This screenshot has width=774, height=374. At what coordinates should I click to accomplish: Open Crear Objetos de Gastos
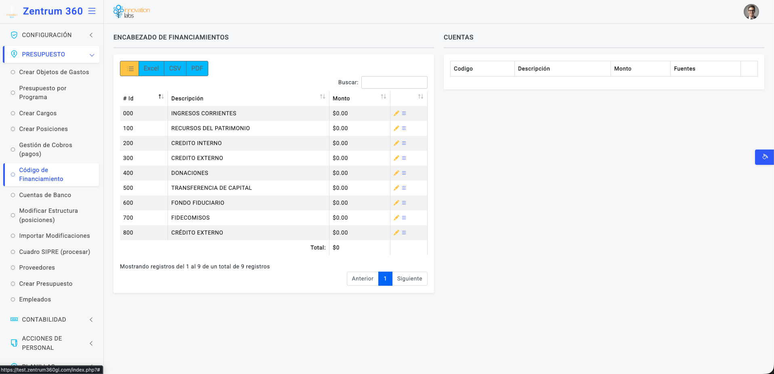[x=54, y=72]
